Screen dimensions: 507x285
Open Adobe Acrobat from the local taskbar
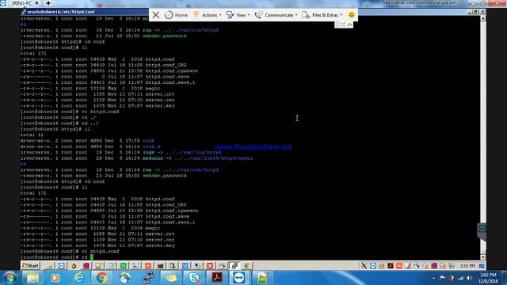(216, 278)
